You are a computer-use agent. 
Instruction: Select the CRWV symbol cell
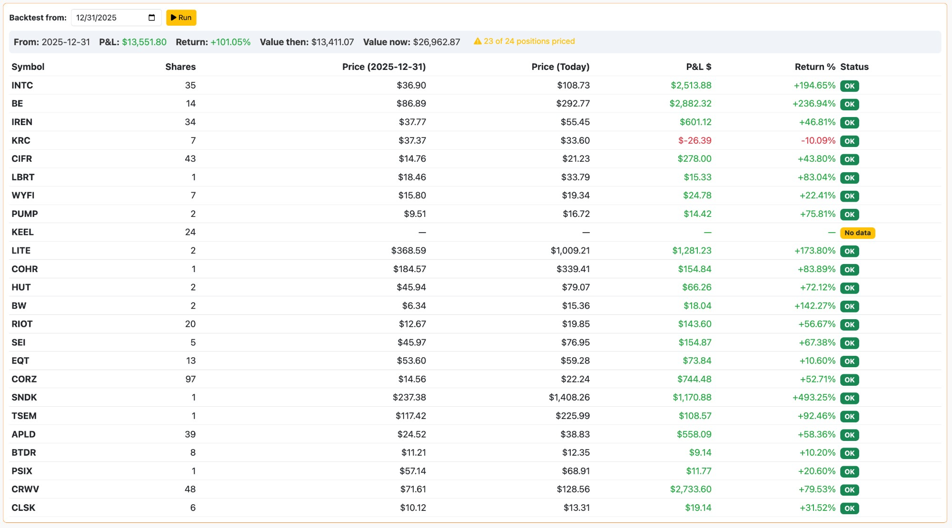click(25, 489)
